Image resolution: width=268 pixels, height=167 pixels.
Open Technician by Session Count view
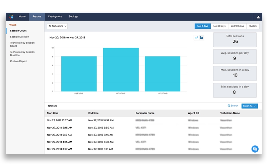pyautogui.click(x=22, y=44)
